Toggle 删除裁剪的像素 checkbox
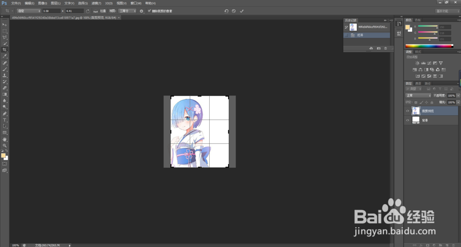Viewport: 461px width, 247px height. 149,11
